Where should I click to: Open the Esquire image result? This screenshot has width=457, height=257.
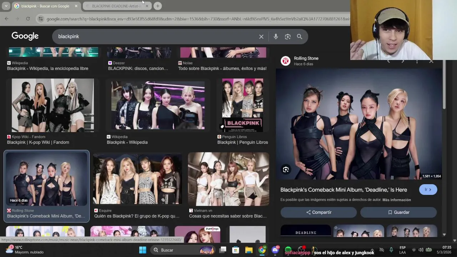point(137,179)
